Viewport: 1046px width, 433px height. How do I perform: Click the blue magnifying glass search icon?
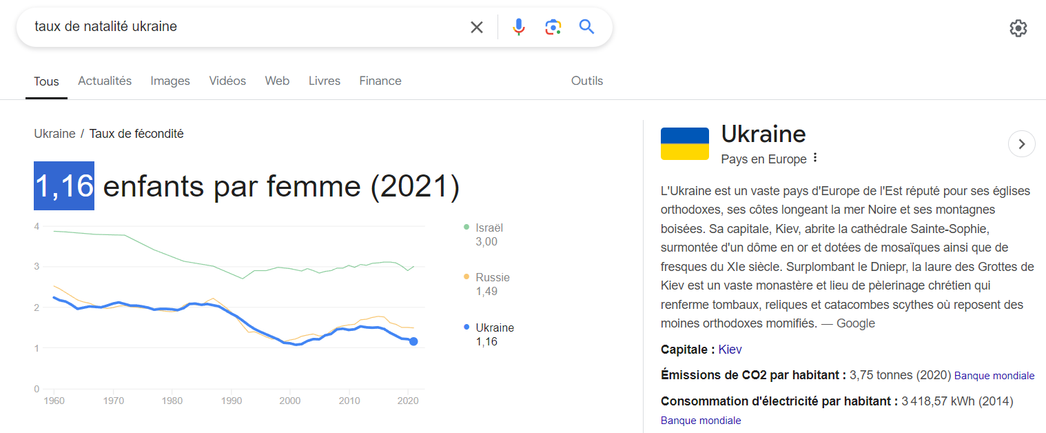[x=586, y=27]
